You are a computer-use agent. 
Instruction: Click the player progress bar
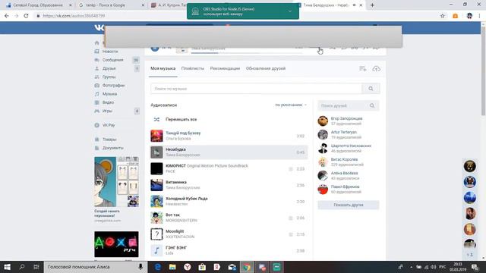[247, 53]
